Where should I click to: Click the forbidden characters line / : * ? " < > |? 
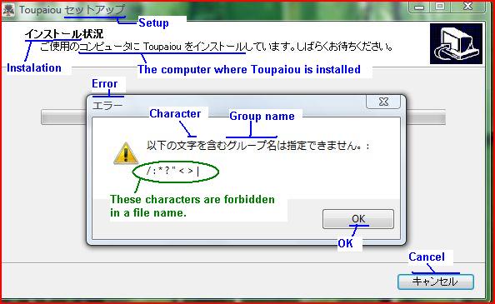pos(172,172)
